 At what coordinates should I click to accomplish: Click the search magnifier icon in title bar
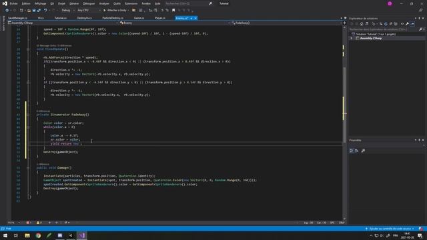(x=210, y=3)
